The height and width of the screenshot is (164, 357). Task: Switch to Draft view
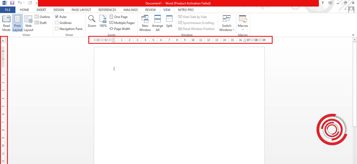(x=41, y=23)
